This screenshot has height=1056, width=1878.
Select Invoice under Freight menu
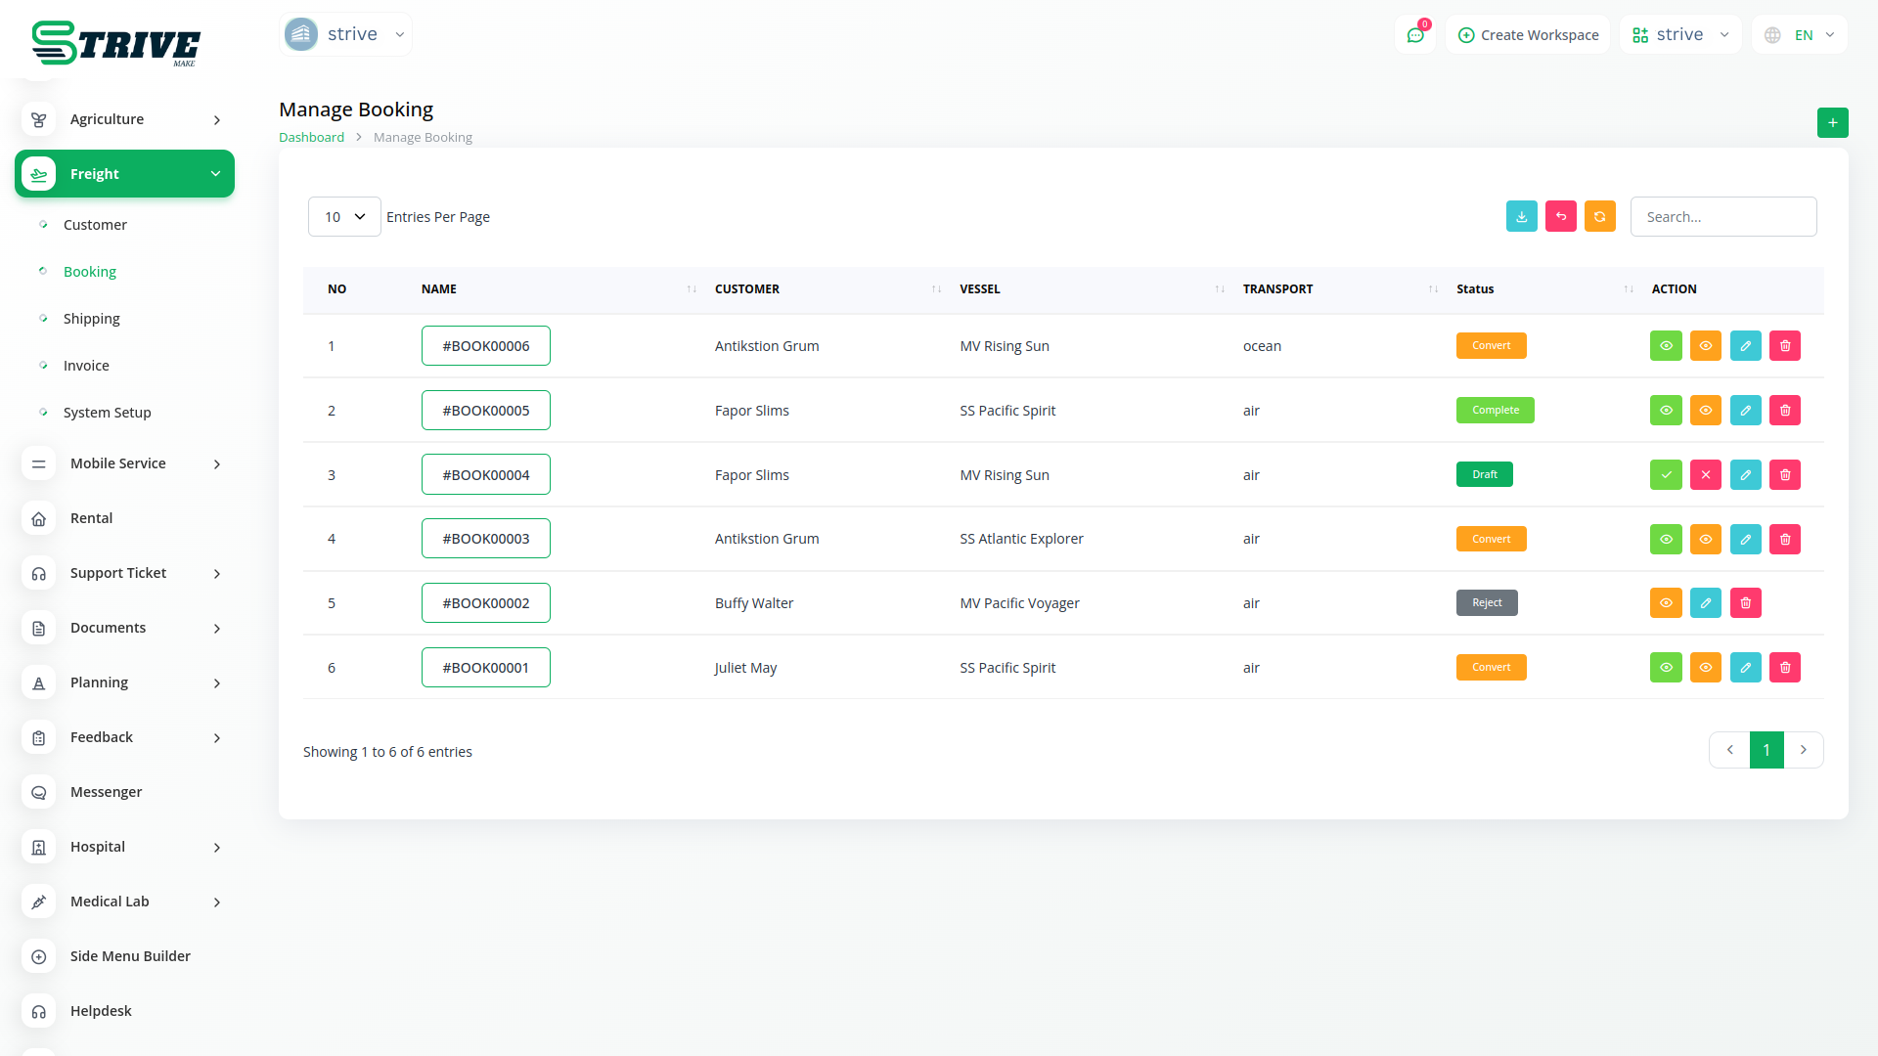click(x=86, y=366)
